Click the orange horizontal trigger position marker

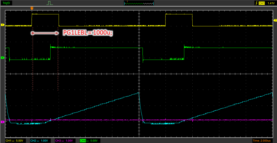(x=32, y=8)
